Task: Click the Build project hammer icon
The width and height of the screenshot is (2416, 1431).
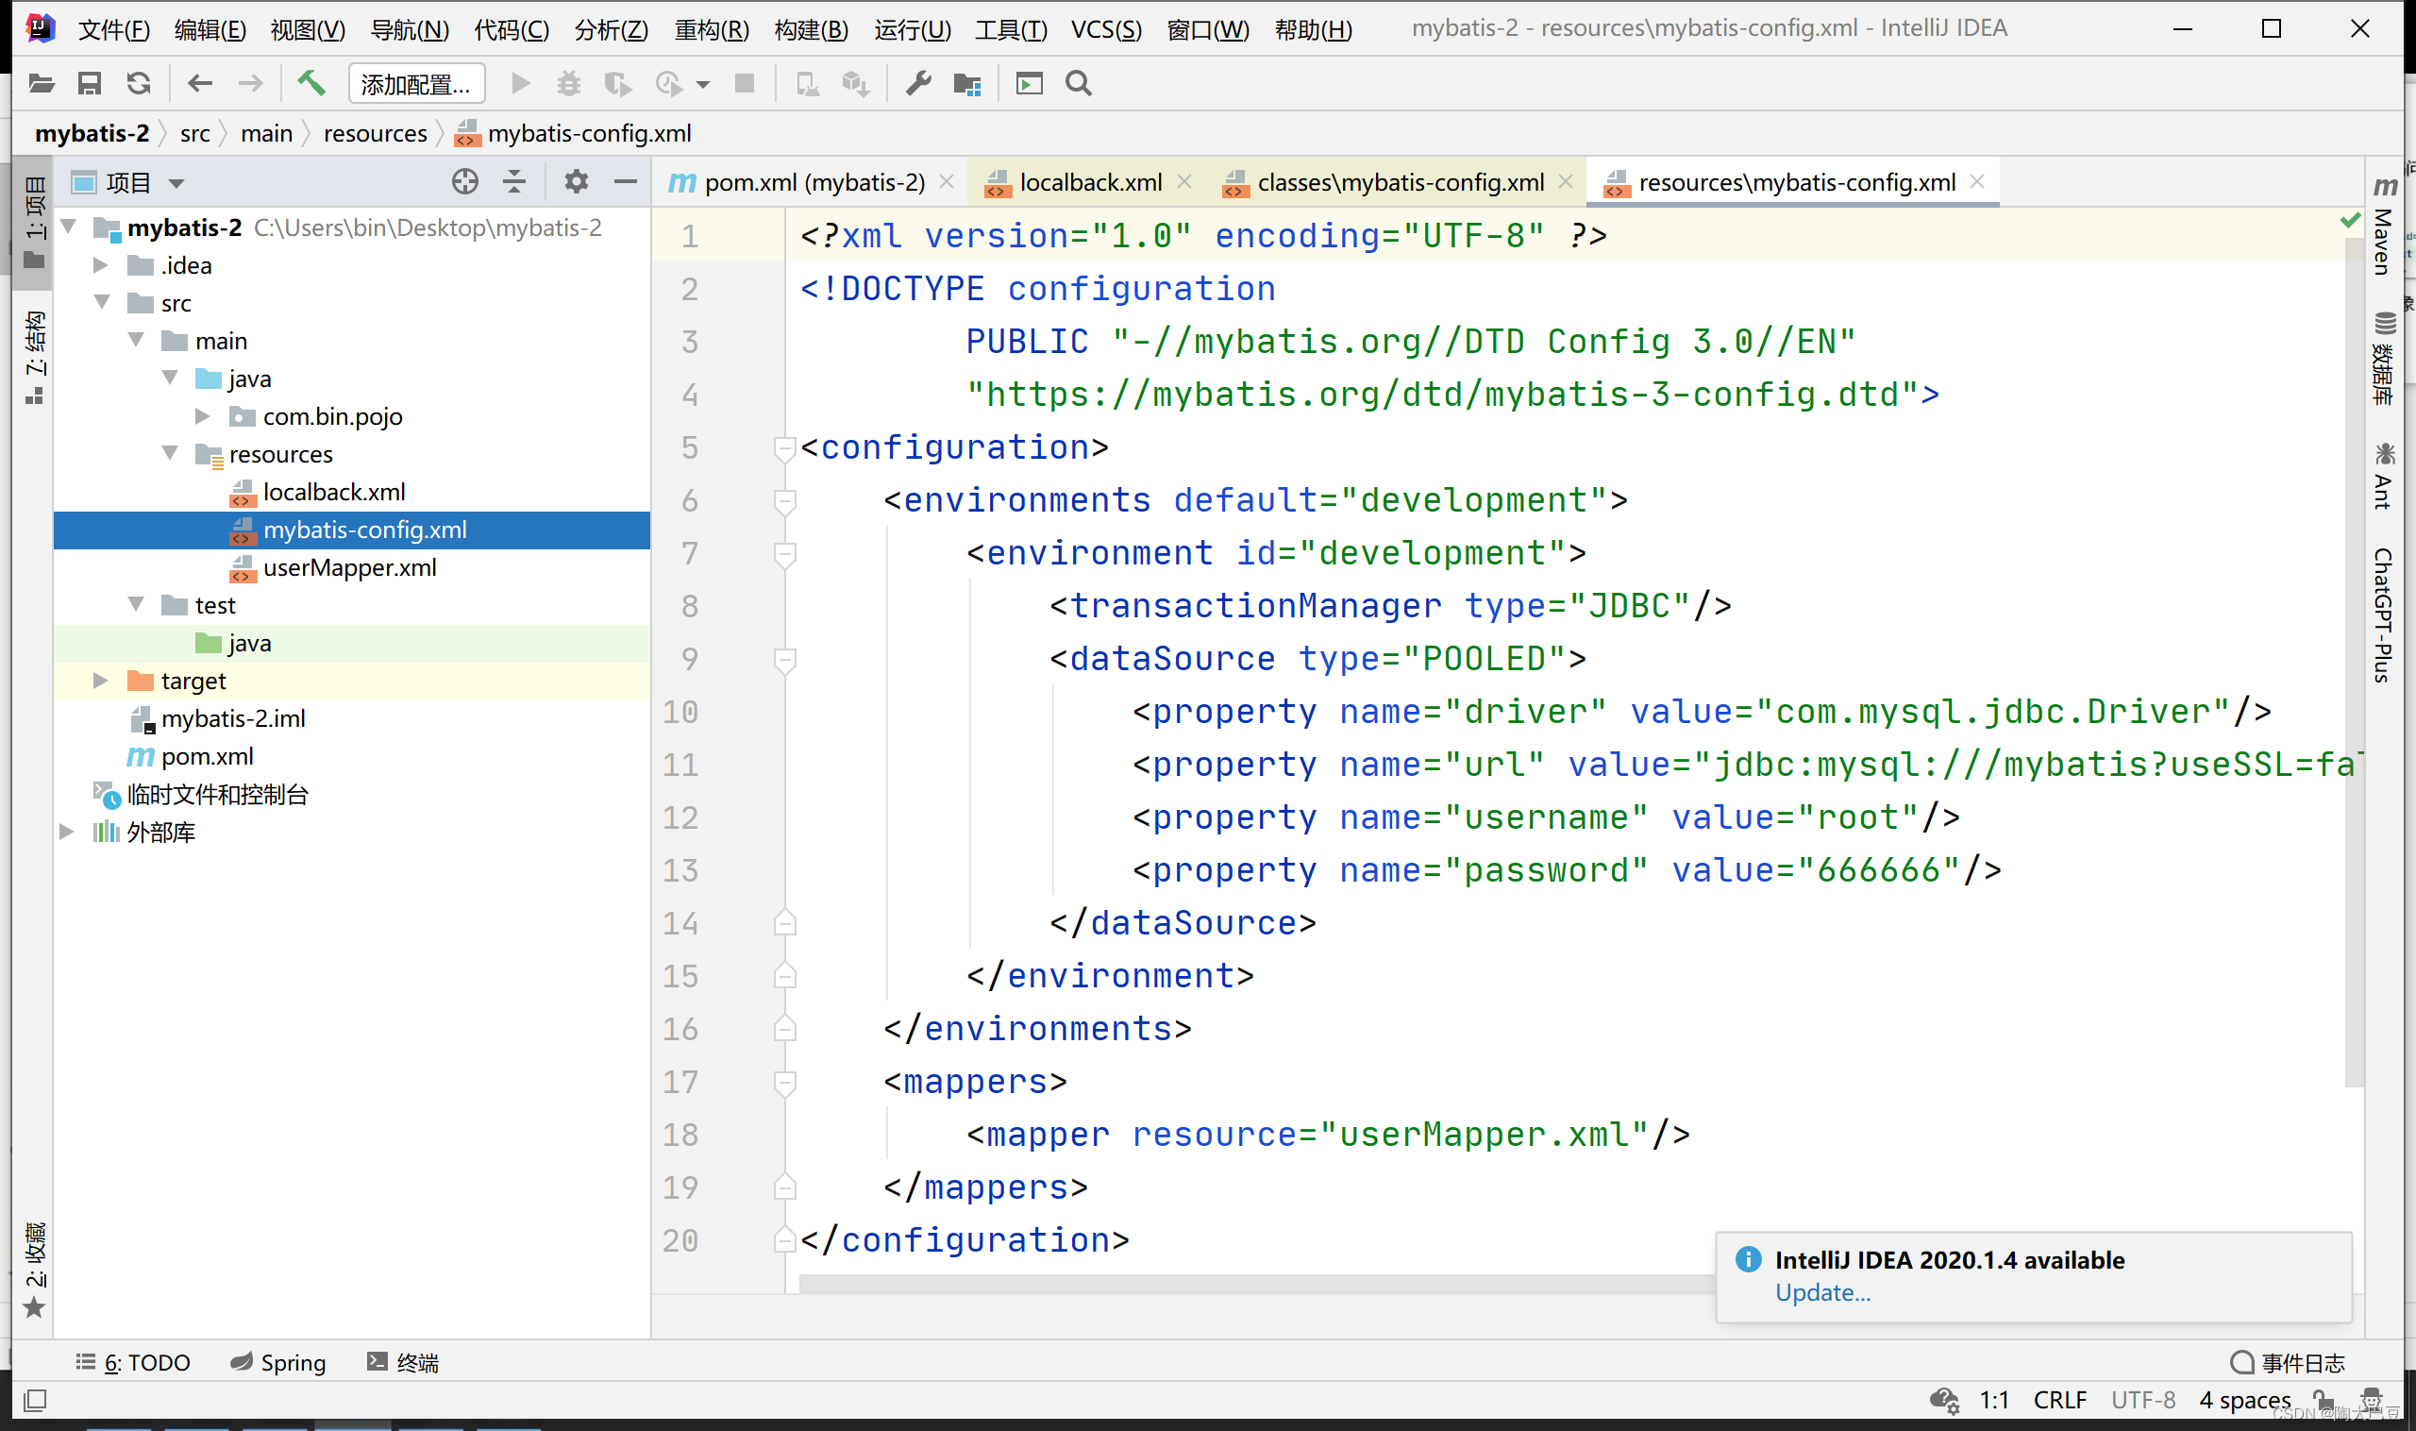Action: coord(310,84)
